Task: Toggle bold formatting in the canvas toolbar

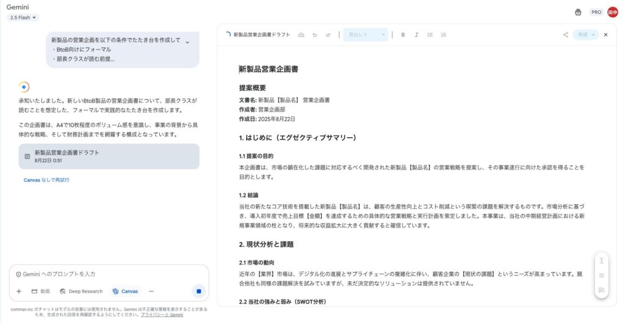Action: pos(403,35)
